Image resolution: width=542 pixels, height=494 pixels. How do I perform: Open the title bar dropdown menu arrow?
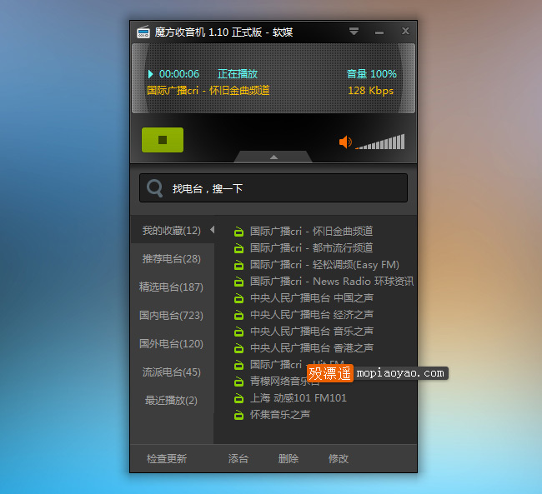(x=354, y=32)
